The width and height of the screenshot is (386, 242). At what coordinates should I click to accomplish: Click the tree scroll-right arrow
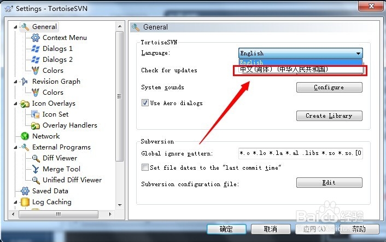110,214
